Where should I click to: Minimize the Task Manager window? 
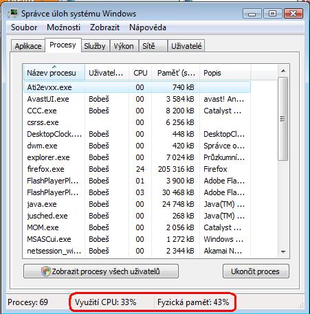point(252,14)
